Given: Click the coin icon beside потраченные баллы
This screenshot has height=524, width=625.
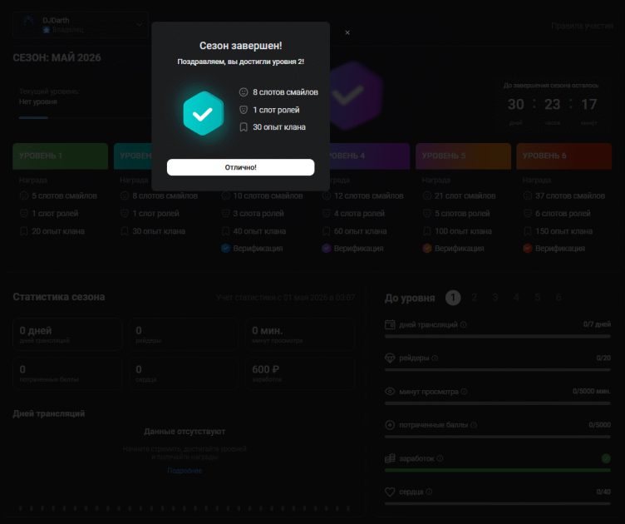Looking at the screenshot, I should tap(390, 425).
